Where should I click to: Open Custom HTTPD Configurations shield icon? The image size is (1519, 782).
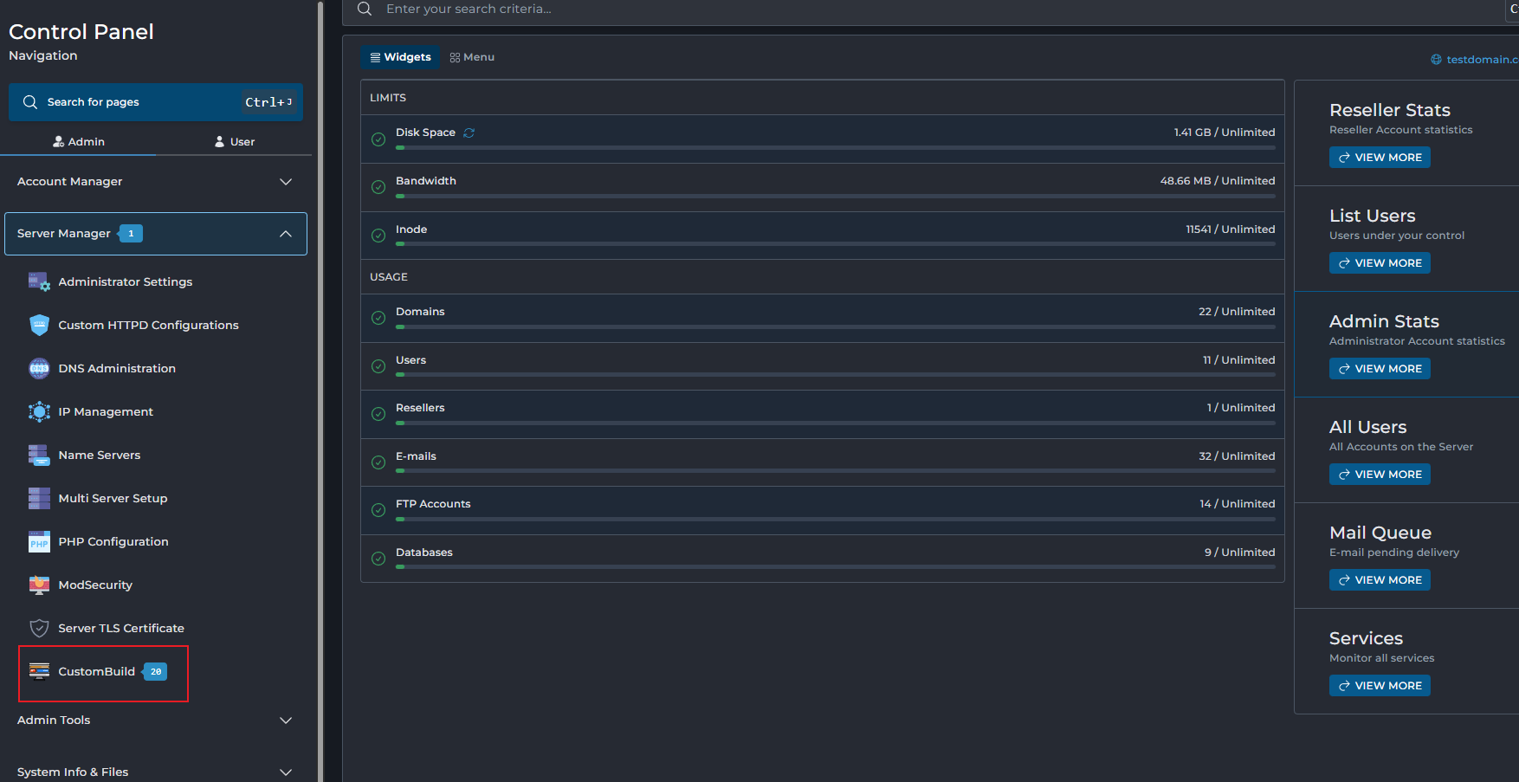pyautogui.click(x=39, y=325)
